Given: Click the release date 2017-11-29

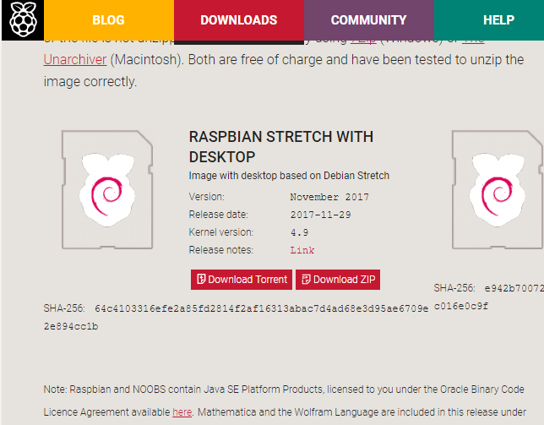Looking at the screenshot, I should pos(321,215).
